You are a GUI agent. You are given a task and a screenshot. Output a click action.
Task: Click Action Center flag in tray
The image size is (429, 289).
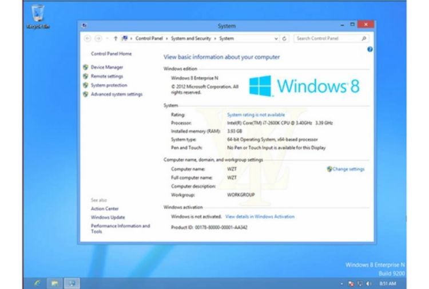[351, 284]
